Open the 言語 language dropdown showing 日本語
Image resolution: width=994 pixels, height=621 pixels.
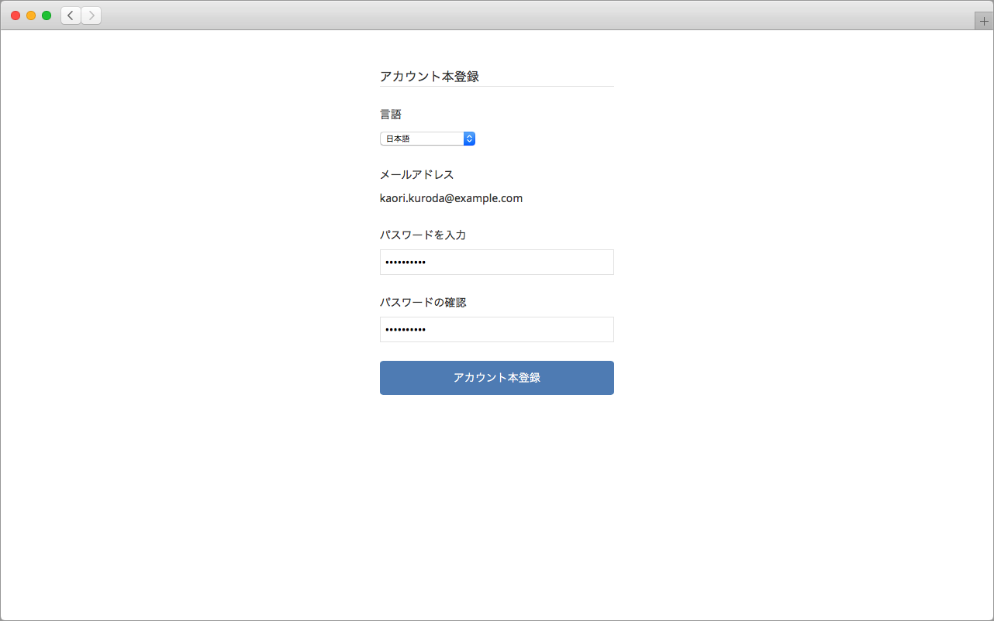point(423,139)
